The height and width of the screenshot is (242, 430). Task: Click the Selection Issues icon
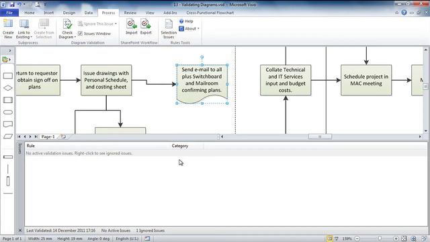169,24
